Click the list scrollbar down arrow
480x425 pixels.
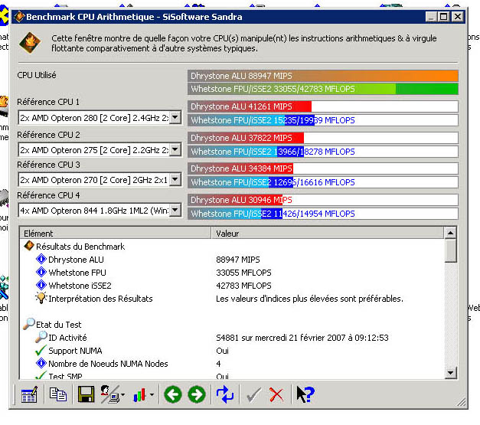(450, 373)
